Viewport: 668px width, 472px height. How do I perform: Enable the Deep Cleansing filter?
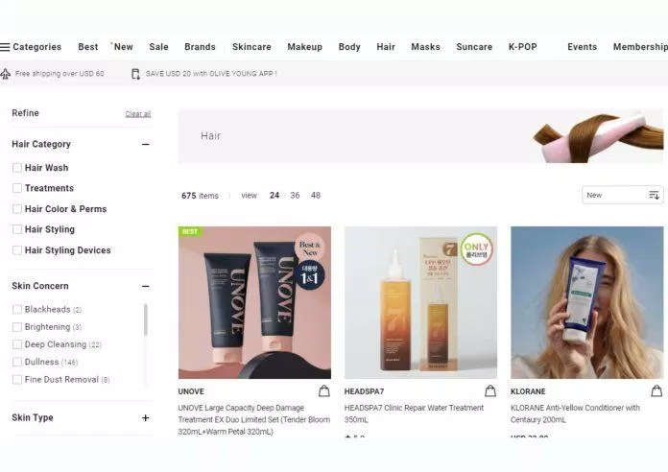click(x=17, y=344)
